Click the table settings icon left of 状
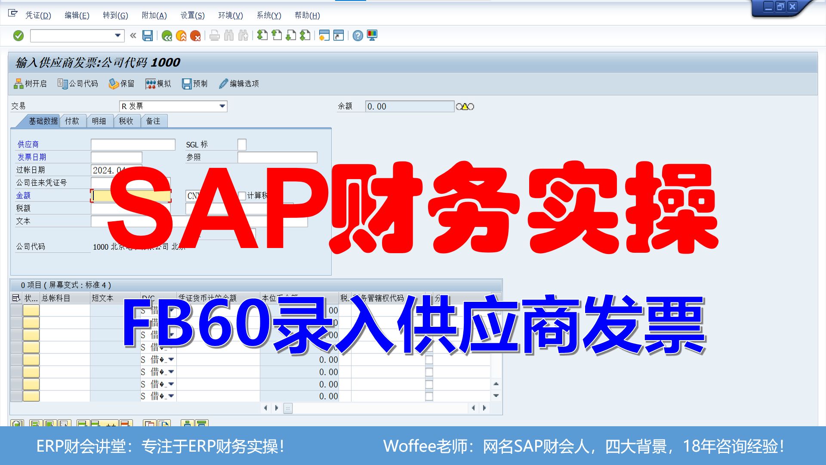The height and width of the screenshot is (465, 826). click(16, 298)
